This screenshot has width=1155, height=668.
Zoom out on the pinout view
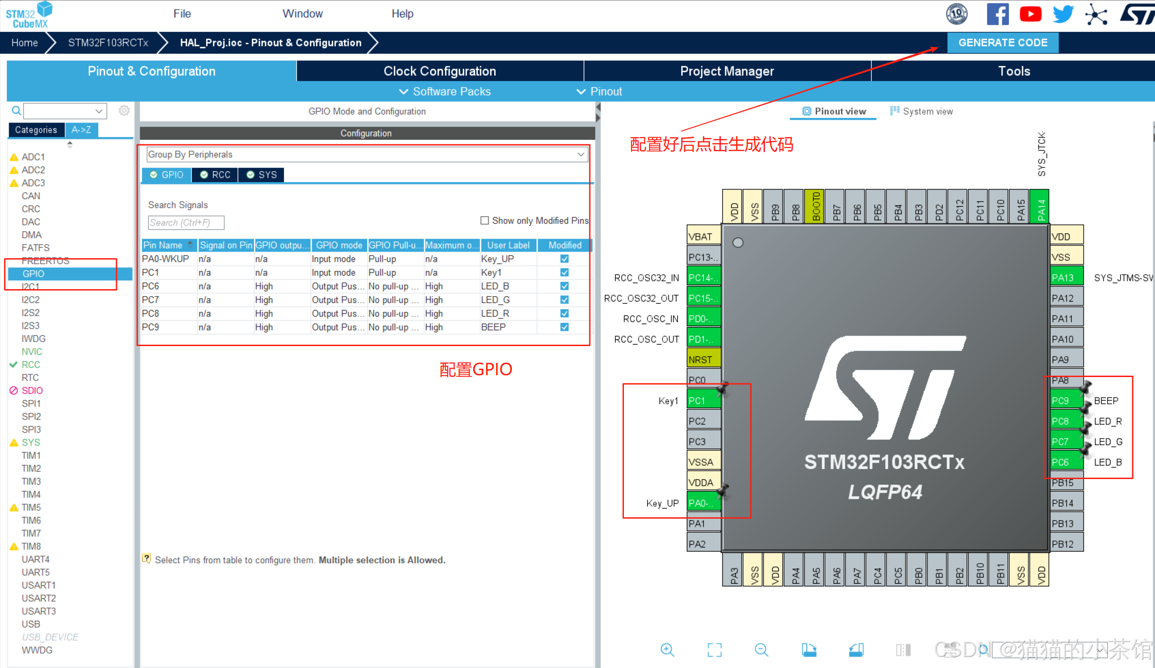pyautogui.click(x=761, y=650)
